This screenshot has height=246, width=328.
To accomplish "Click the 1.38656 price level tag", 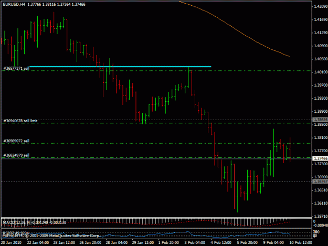I will 320,120.
